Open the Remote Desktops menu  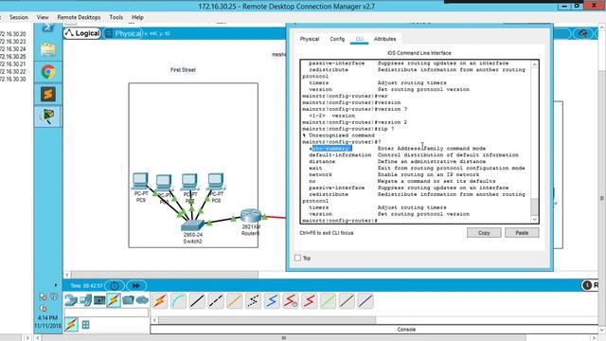point(79,17)
